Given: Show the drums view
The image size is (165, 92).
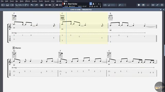Looking at the screenshot, I should pyautogui.click(x=148, y=5).
